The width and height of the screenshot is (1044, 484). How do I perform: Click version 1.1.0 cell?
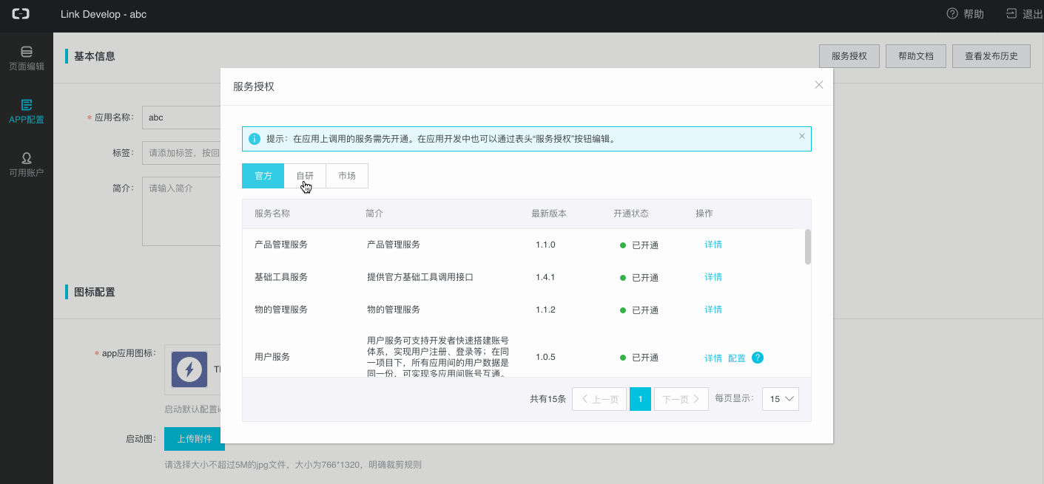coord(545,245)
